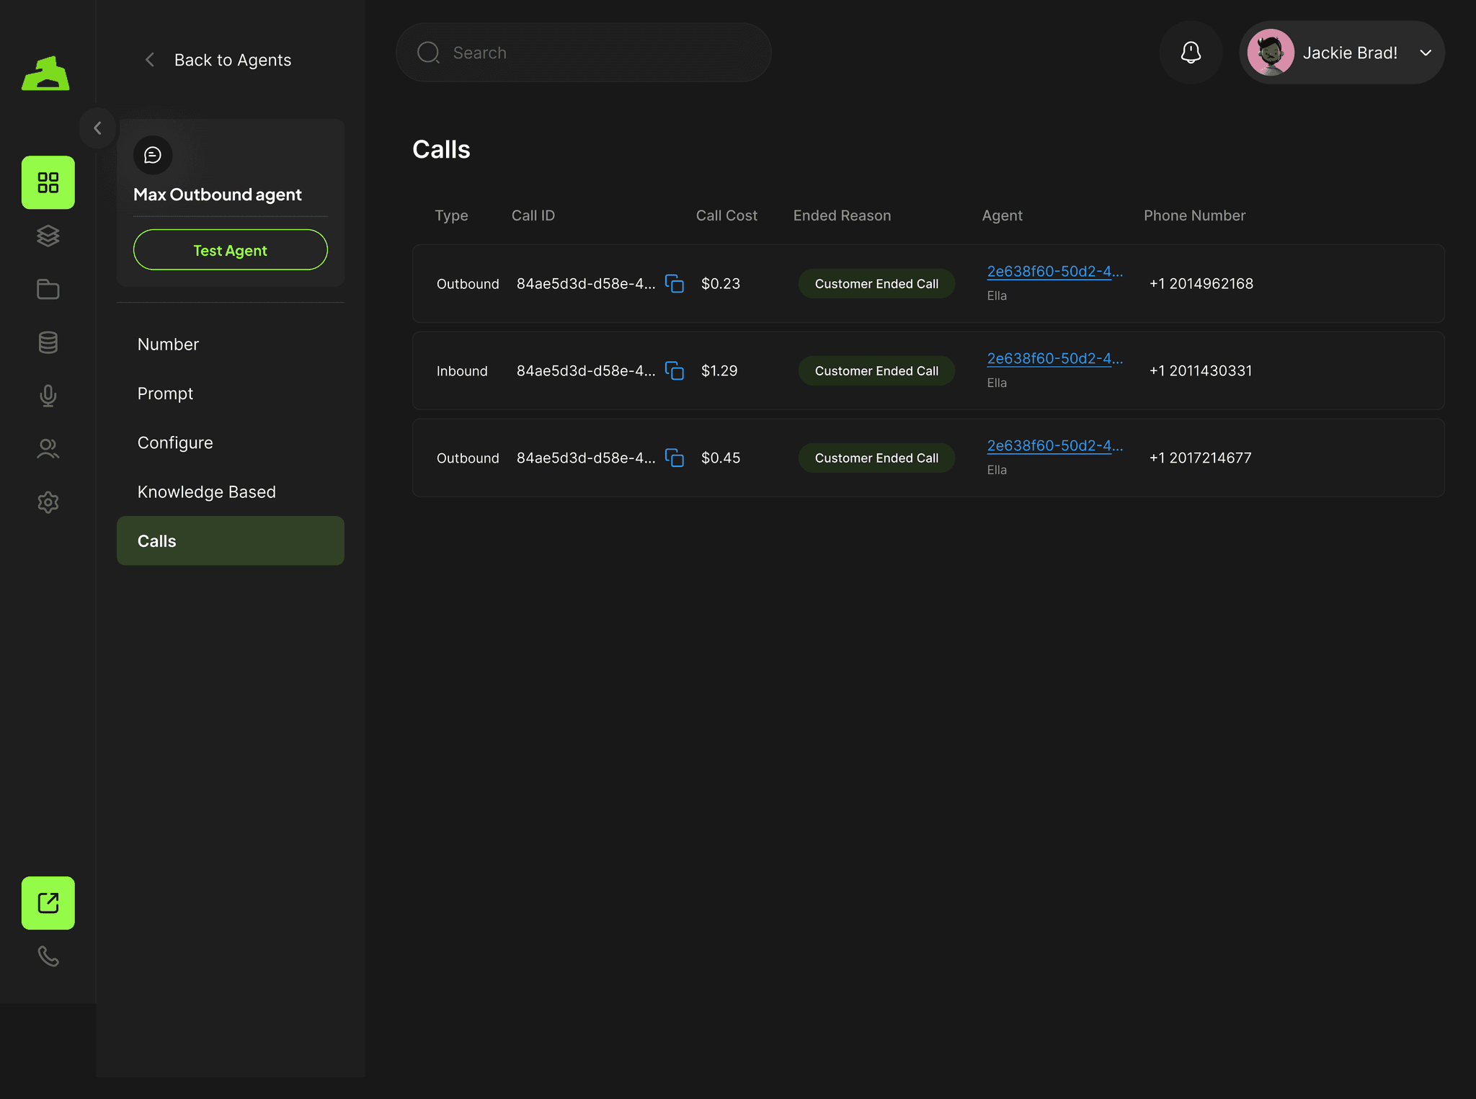Open the folder icon in sidebar

coord(48,289)
